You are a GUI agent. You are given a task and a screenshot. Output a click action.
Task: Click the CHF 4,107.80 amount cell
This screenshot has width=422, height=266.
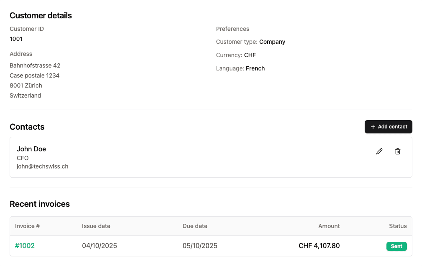(319, 246)
